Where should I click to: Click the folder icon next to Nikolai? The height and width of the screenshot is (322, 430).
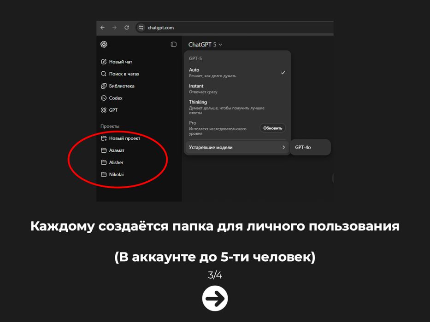coord(104,174)
